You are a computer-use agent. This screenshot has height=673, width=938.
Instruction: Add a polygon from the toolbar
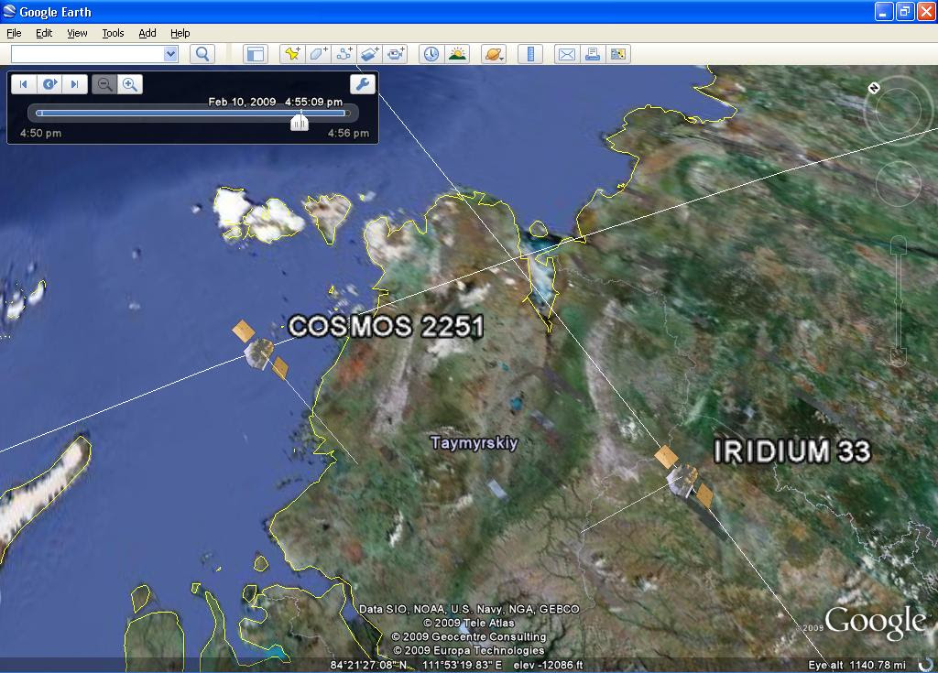pos(318,54)
